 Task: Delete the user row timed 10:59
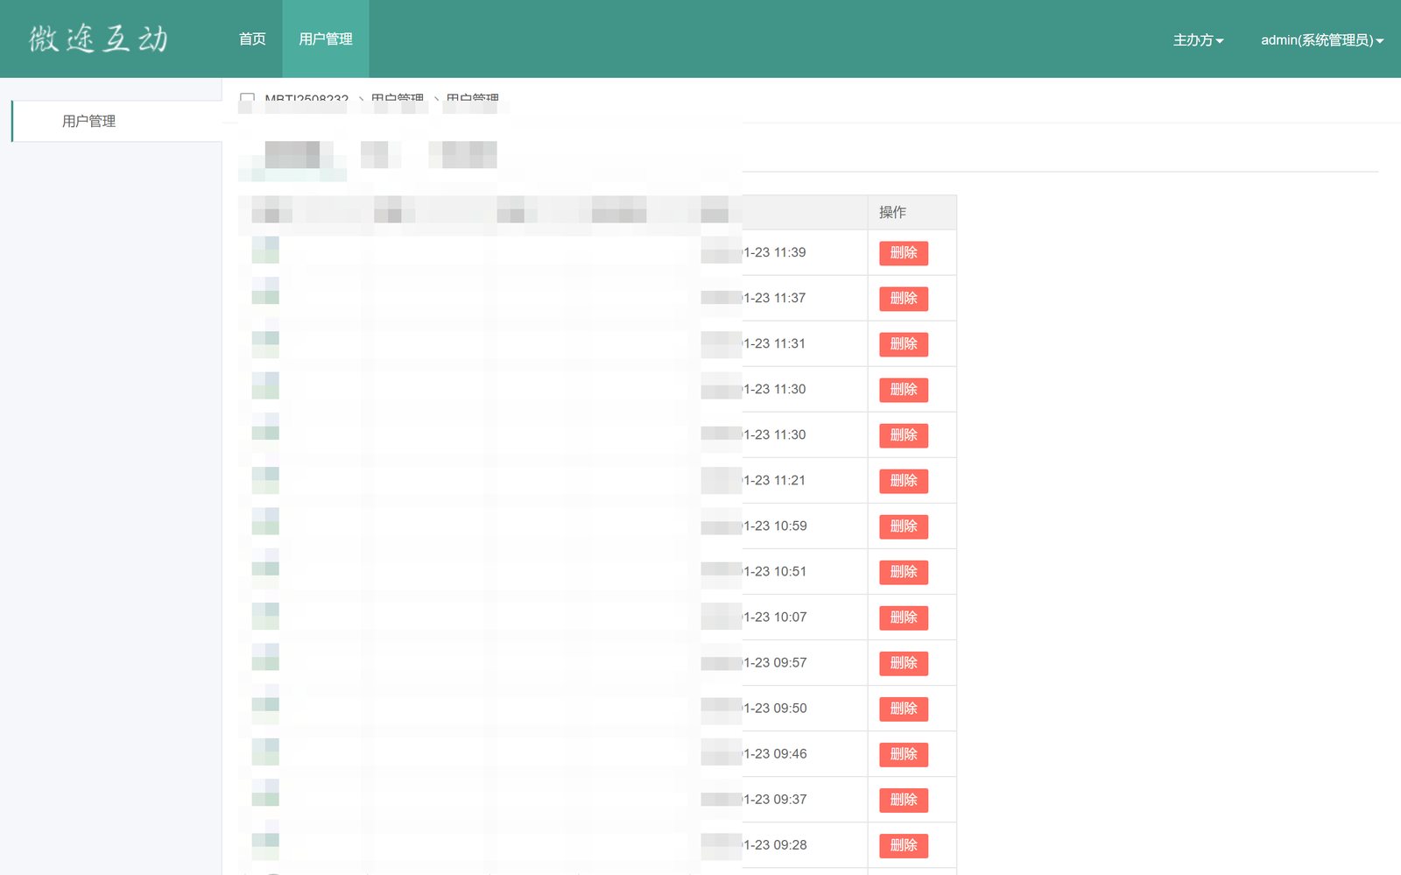point(904,526)
